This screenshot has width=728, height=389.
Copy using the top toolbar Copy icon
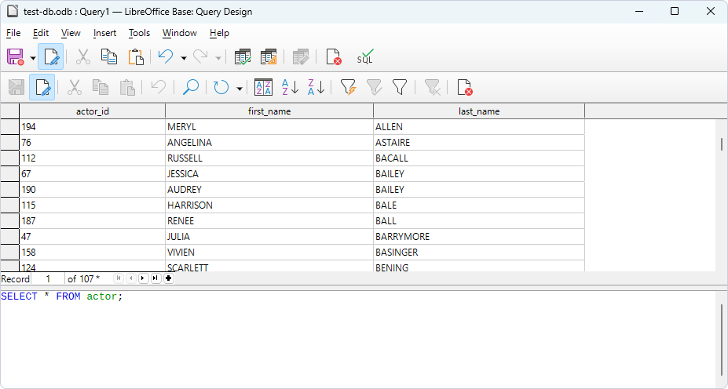[109, 56]
